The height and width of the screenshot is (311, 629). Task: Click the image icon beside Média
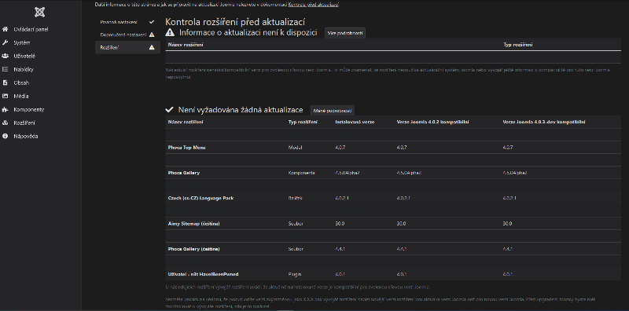pos(6,96)
